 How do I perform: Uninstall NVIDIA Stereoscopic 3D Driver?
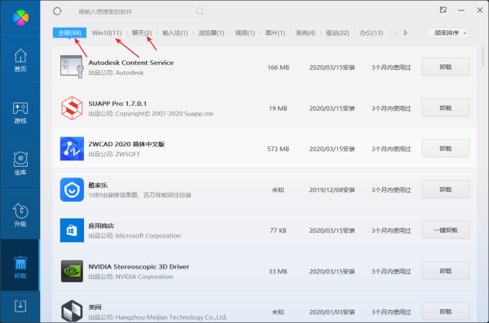point(445,271)
